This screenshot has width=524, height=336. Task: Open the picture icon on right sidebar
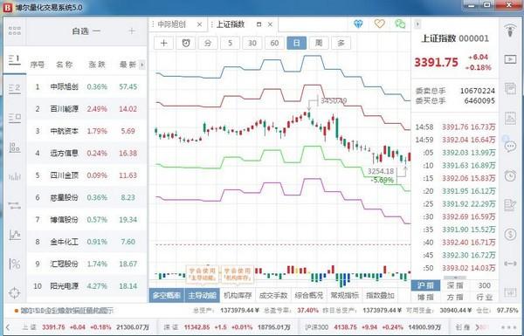pos(510,118)
